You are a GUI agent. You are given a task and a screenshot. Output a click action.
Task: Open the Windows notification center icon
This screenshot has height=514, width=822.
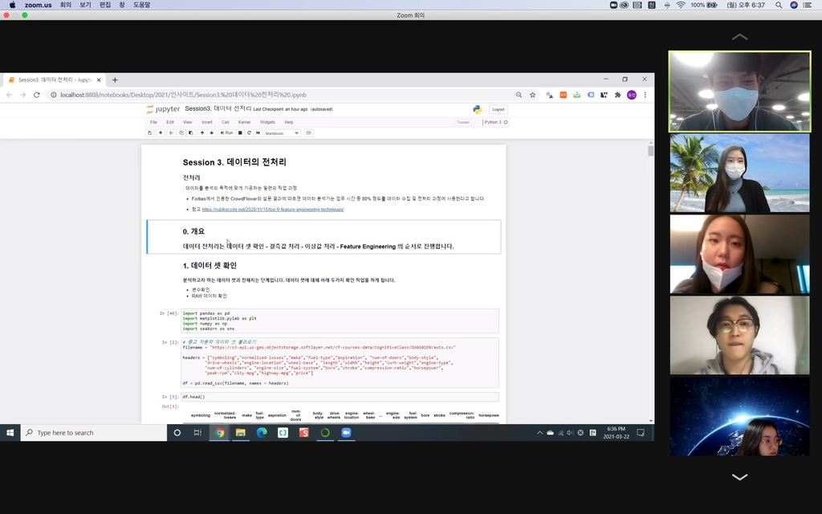click(x=641, y=433)
